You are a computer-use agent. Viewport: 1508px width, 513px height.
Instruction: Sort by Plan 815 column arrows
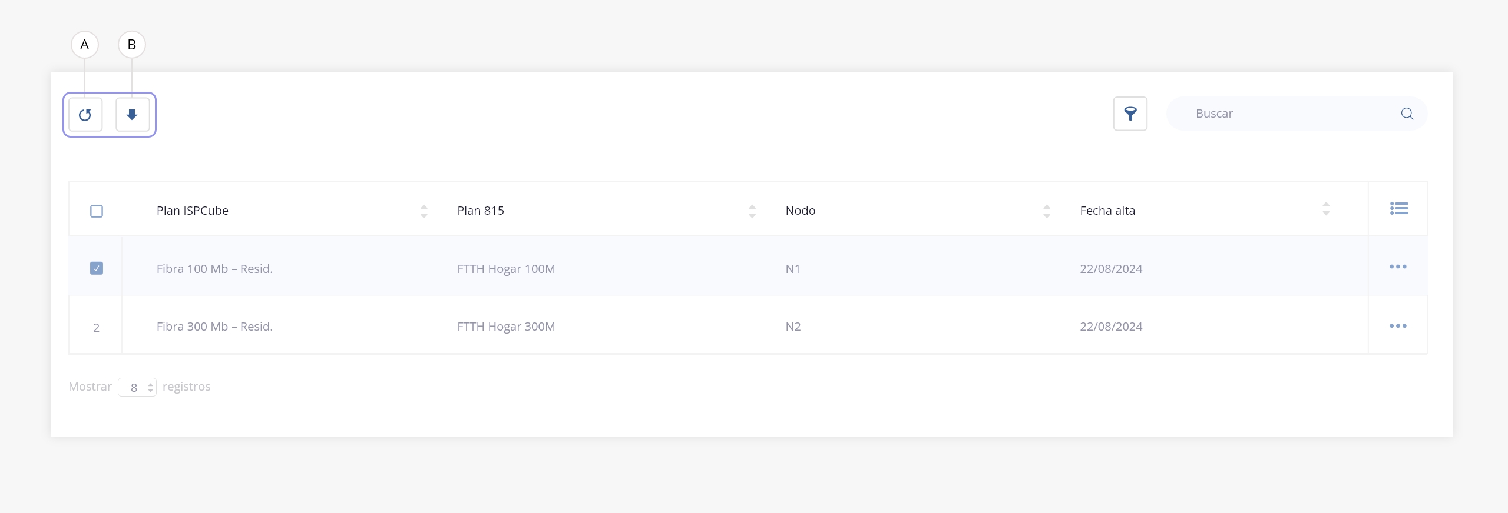point(752,211)
